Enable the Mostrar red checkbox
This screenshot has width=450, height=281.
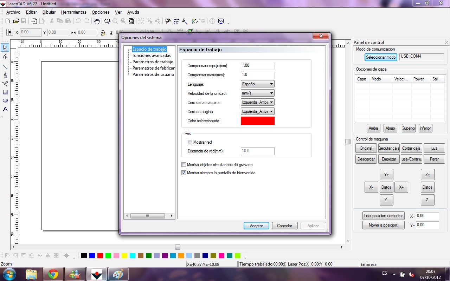[190, 142]
